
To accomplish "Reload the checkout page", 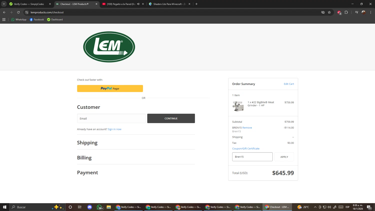I will click(x=18, y=12).
